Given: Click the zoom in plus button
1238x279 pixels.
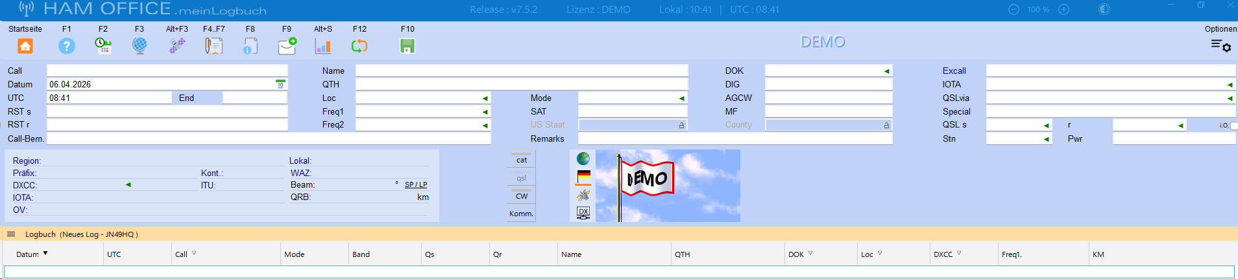Looking at the screenshot, I should point(1063,10).
